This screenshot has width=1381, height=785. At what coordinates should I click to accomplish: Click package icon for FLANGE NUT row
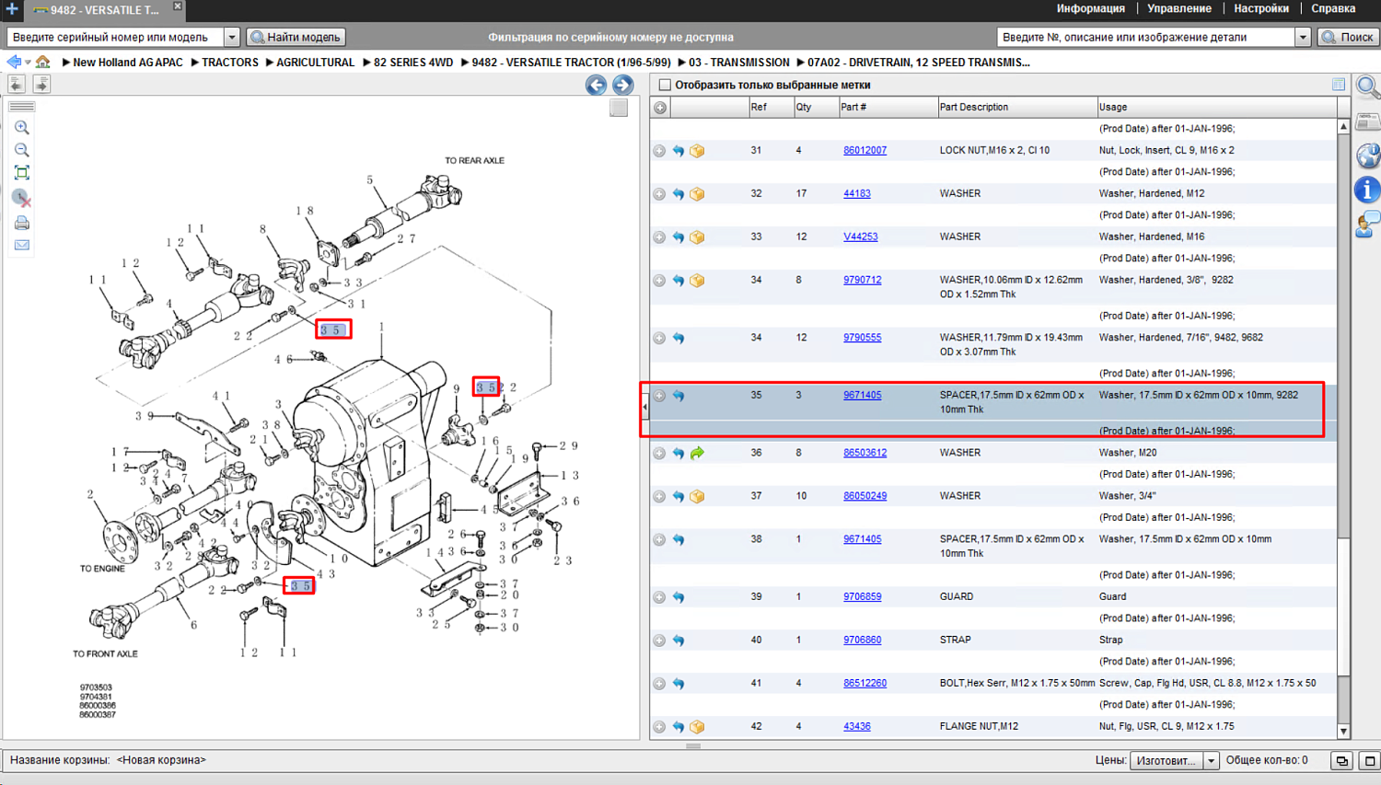[x=697, y=727]
